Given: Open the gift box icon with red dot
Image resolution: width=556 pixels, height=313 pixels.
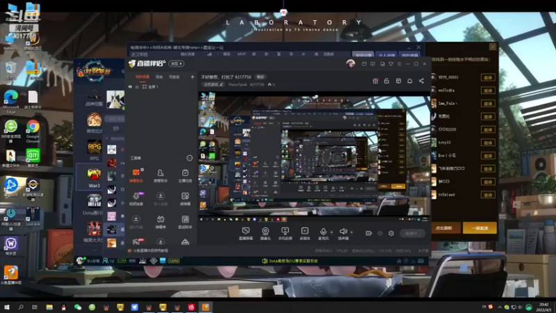Looking at the screenshot, I should [375, 81].
